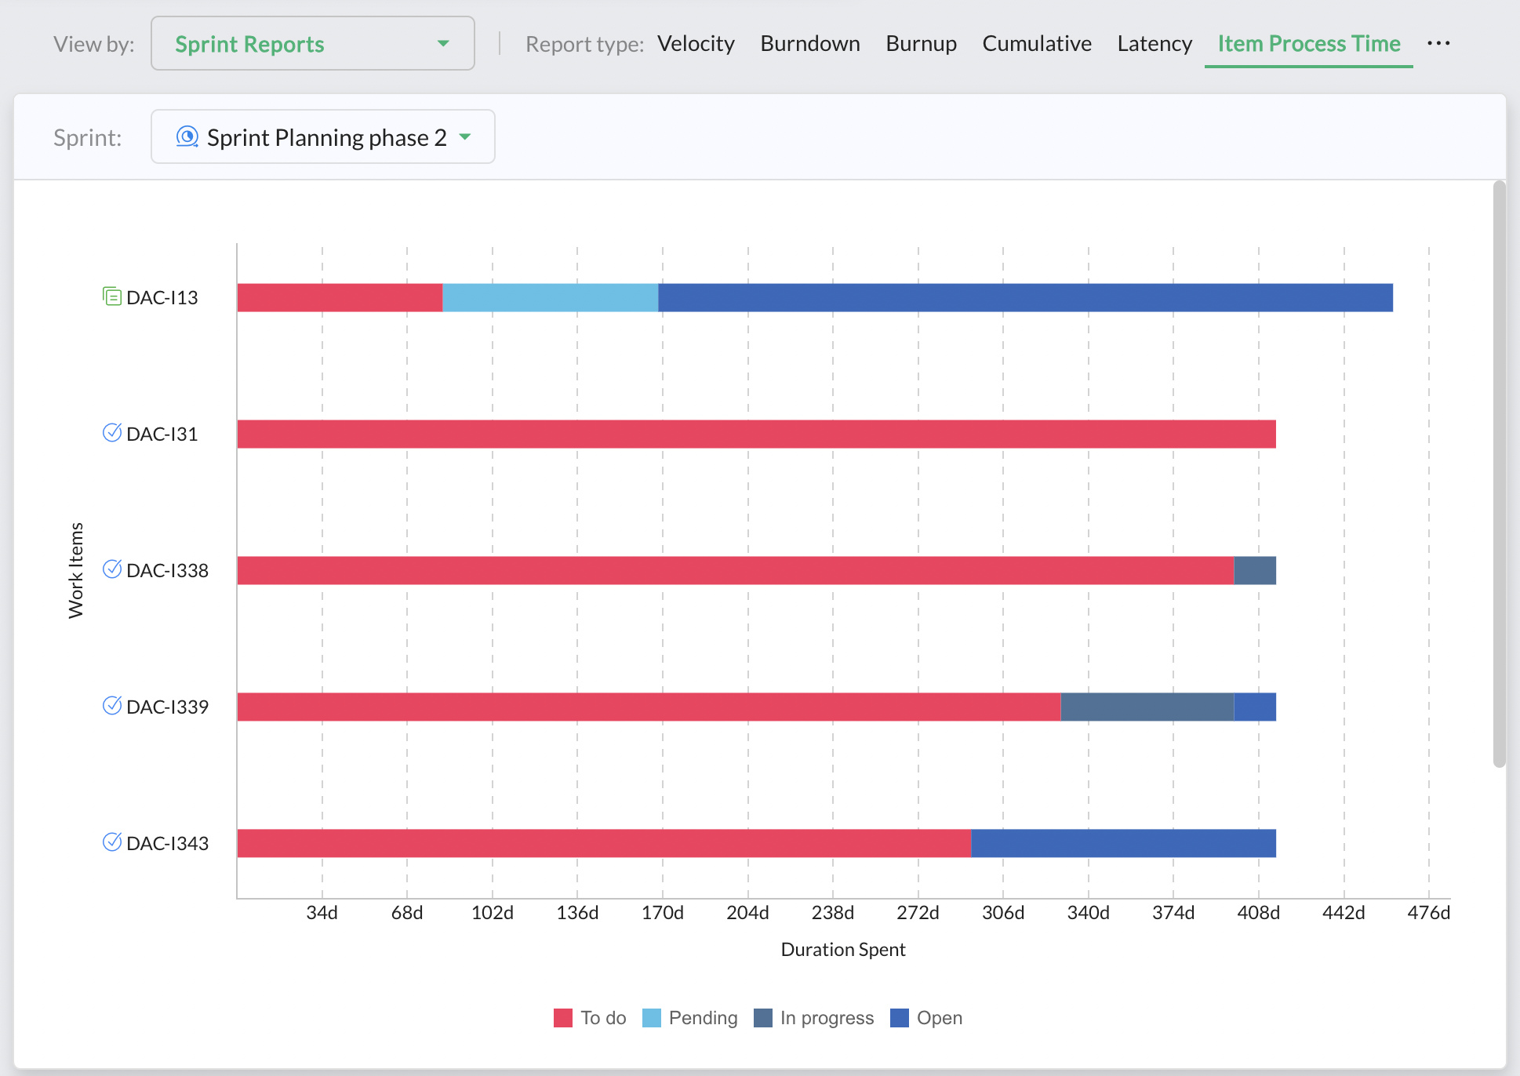1520x1076 pixels.
Task: Click the DAC-I339 task check icon
Action: (x=112, y=706)
